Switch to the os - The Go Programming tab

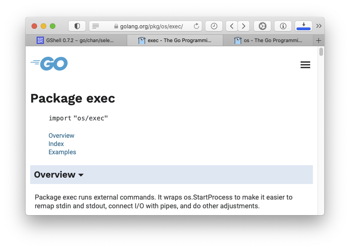tap(268, 40)
